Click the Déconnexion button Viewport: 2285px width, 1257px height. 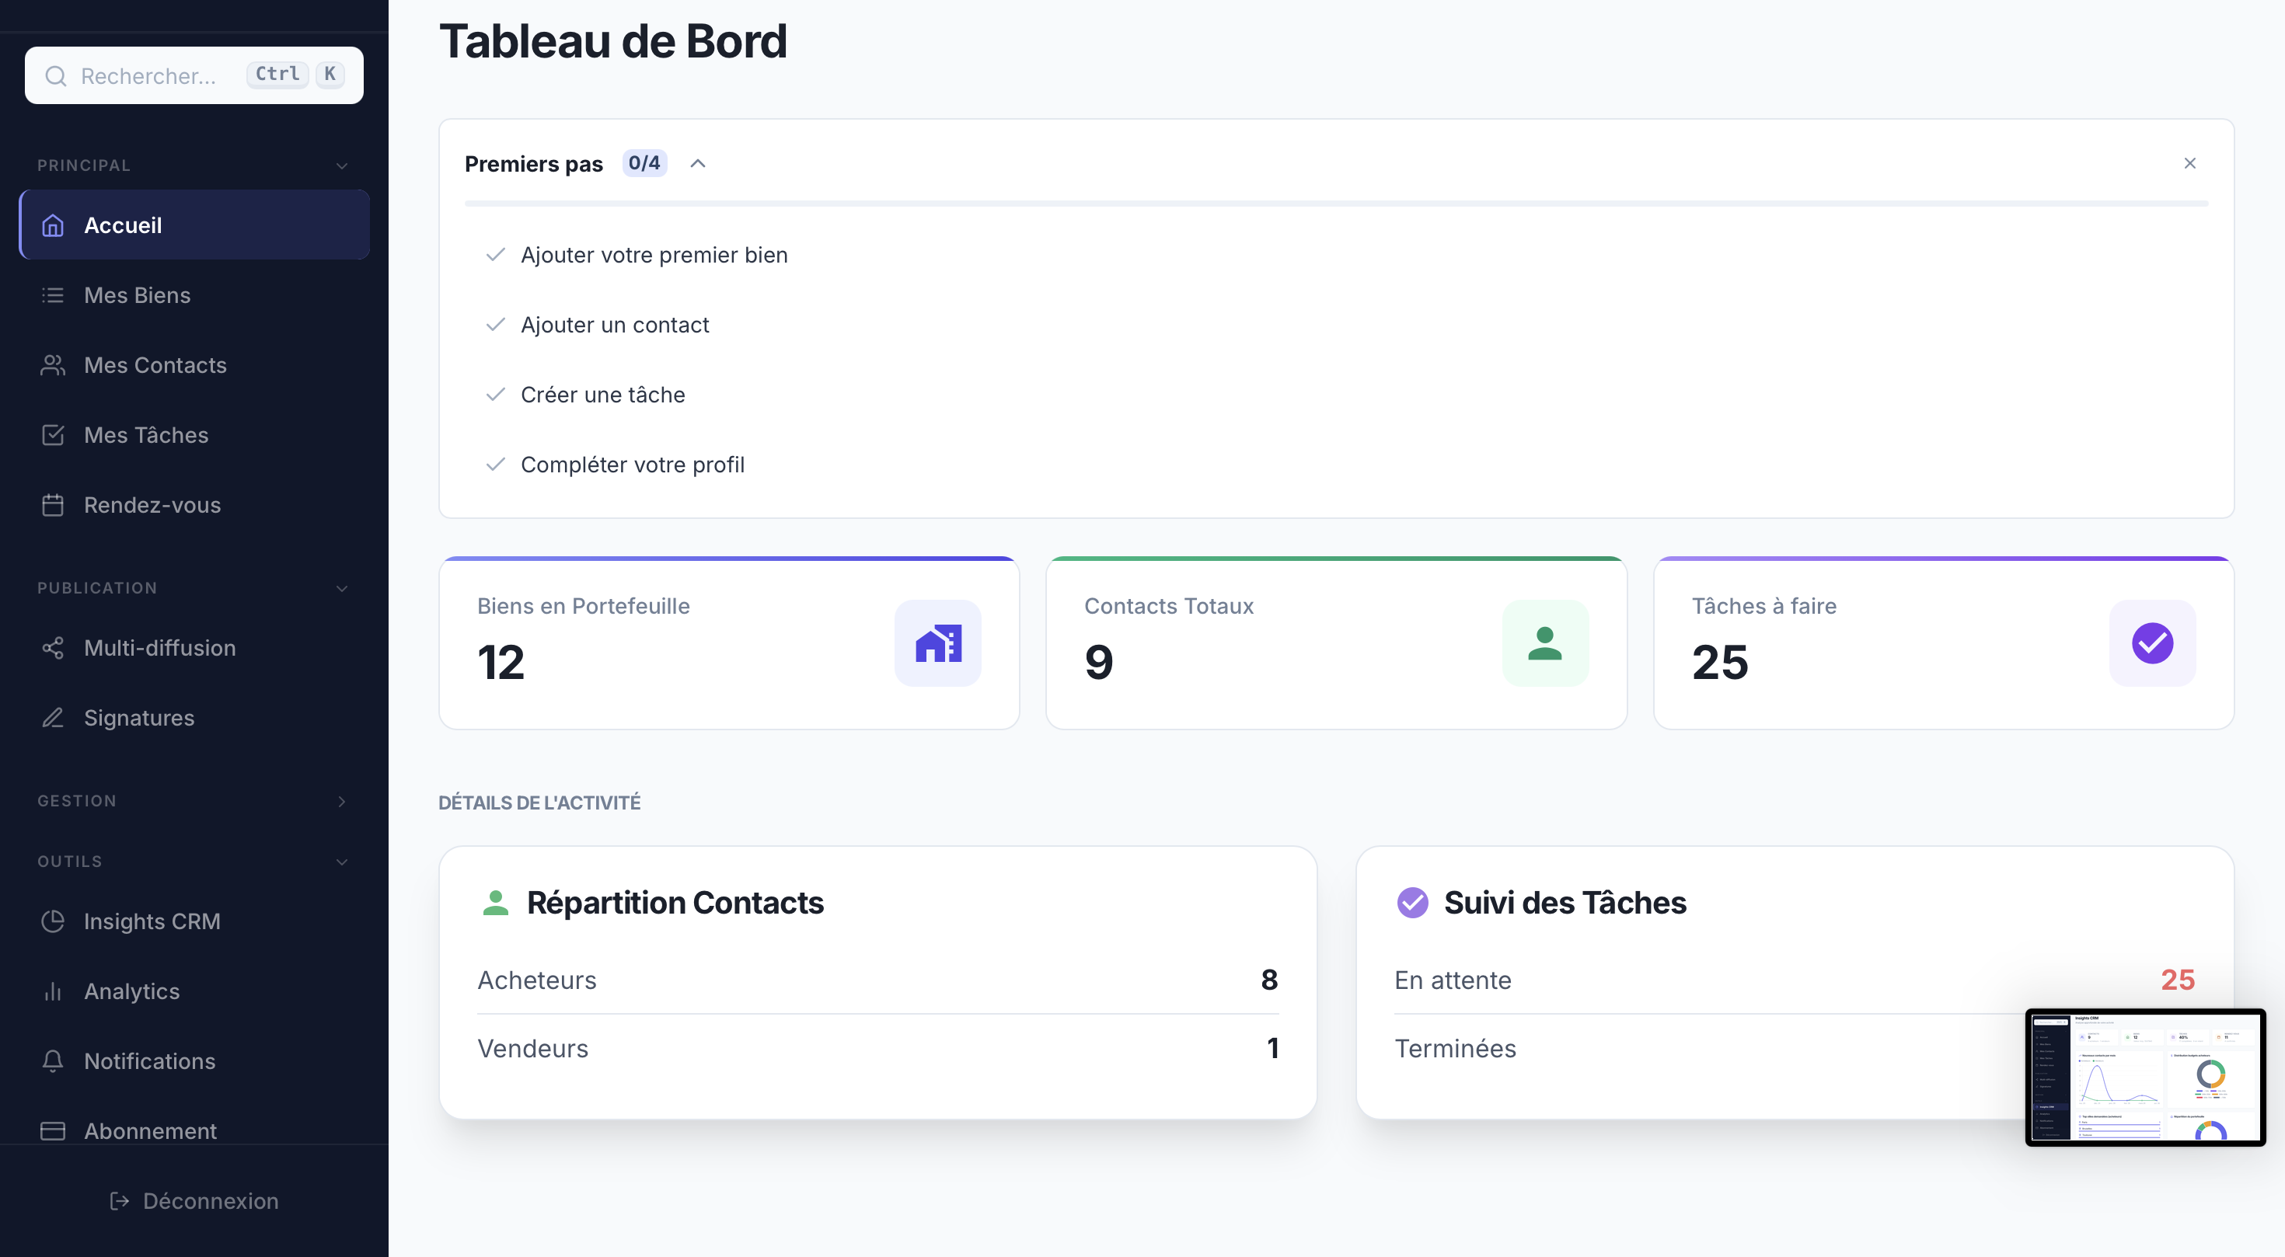[194, 1201]
